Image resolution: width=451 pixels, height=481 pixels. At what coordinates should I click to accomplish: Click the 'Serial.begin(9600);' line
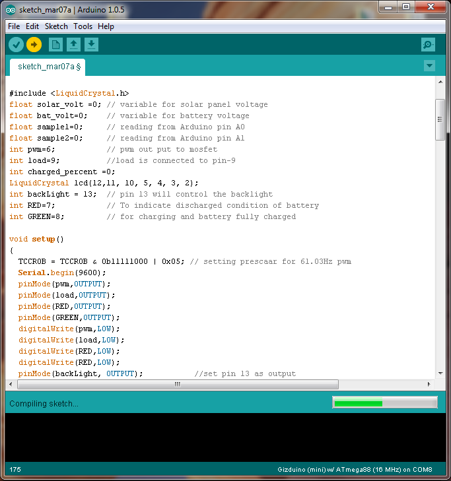62,273
